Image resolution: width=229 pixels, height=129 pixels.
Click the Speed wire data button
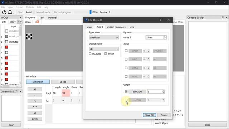tap(63, 82)
